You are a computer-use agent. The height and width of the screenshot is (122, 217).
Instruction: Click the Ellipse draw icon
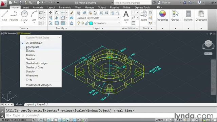(x=41, y=18)
